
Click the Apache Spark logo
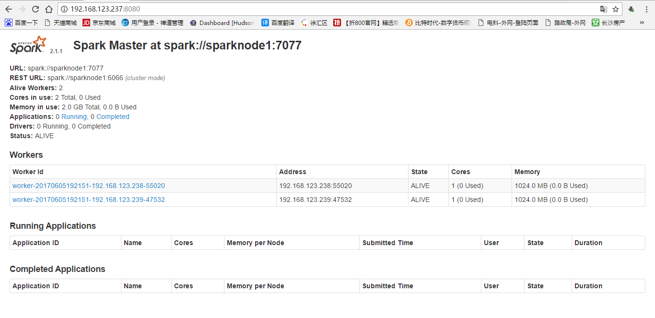pos(28,45)
